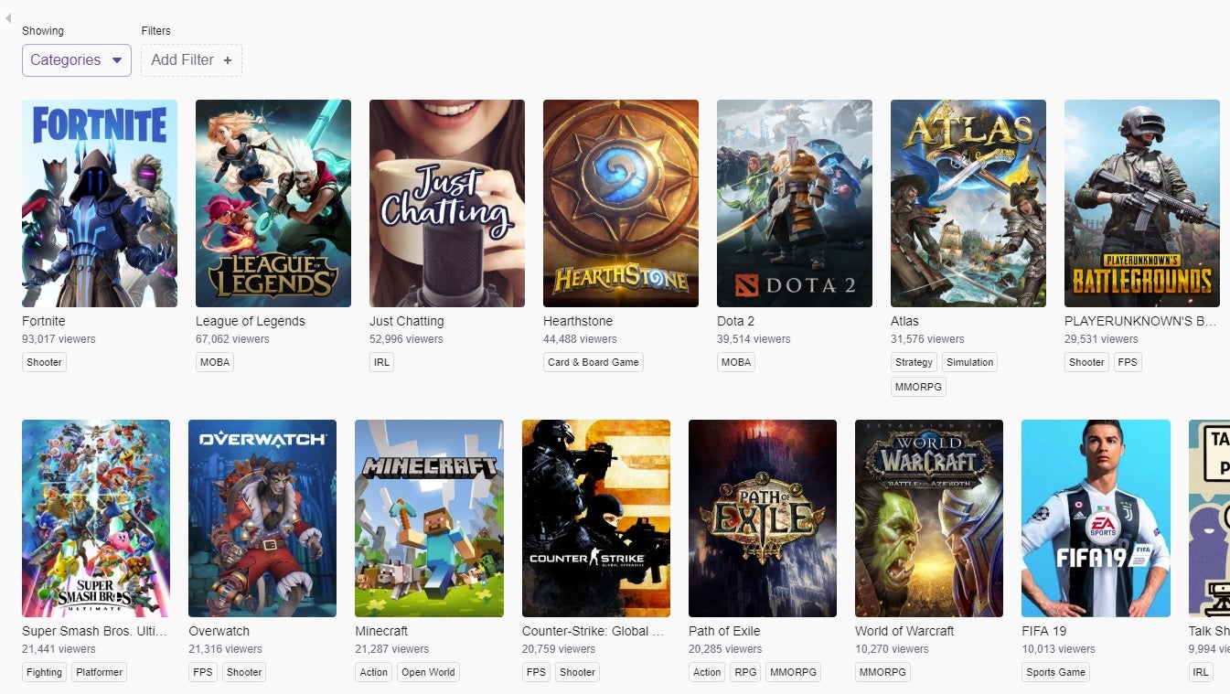The image size is (1230, 694).
Task: Open the Overwatch cover art
Action: pyautogui.click(x=262, y=518)
